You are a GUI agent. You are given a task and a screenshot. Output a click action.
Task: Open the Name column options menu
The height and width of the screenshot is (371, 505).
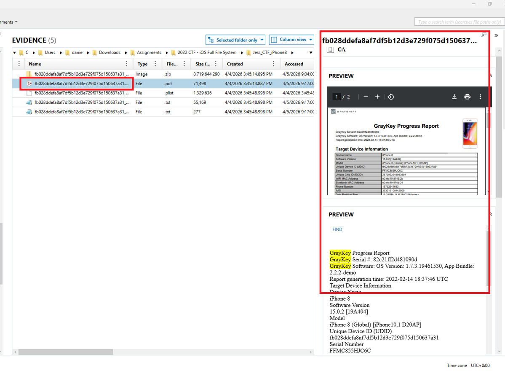(x=126, y=64)
